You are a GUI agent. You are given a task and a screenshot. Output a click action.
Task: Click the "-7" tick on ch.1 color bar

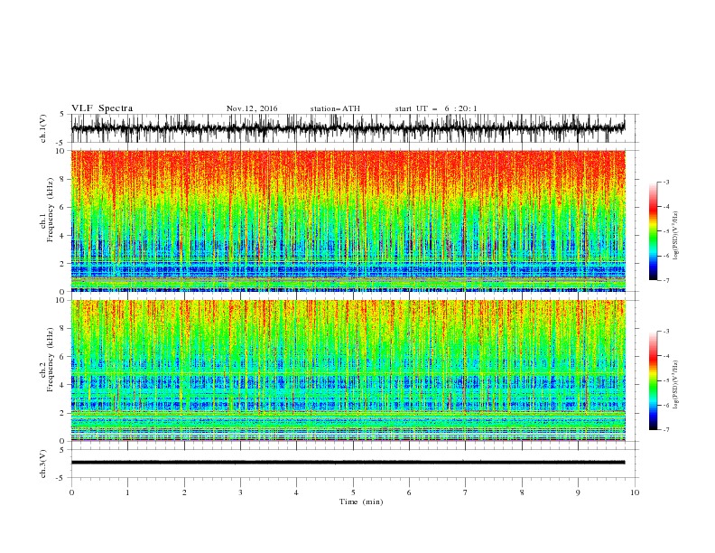pyautogui.click(x=665, y=280)
